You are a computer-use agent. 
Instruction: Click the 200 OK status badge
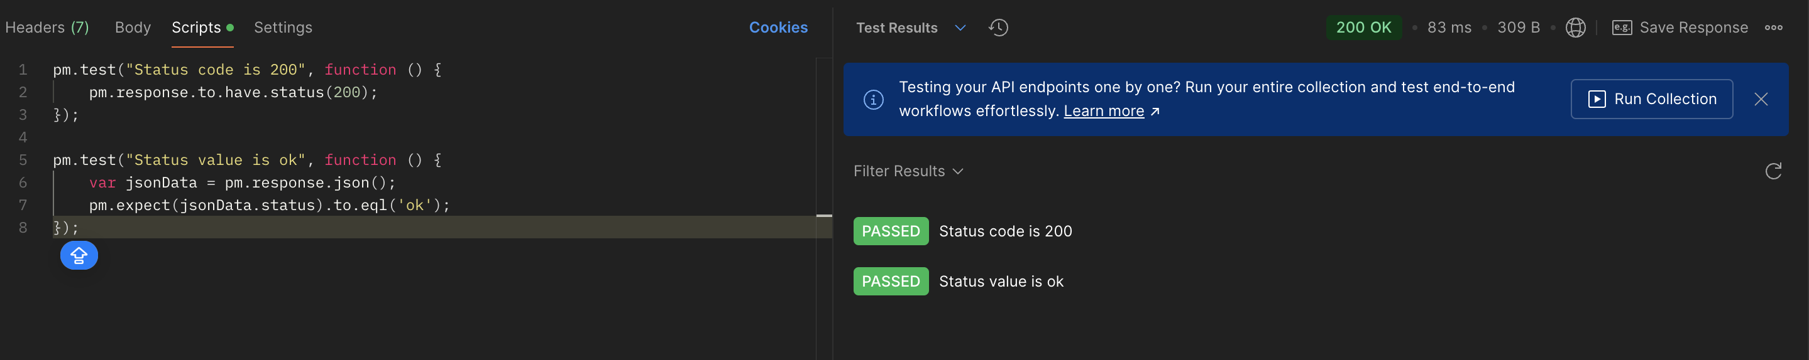click(x=1363, y=28)
